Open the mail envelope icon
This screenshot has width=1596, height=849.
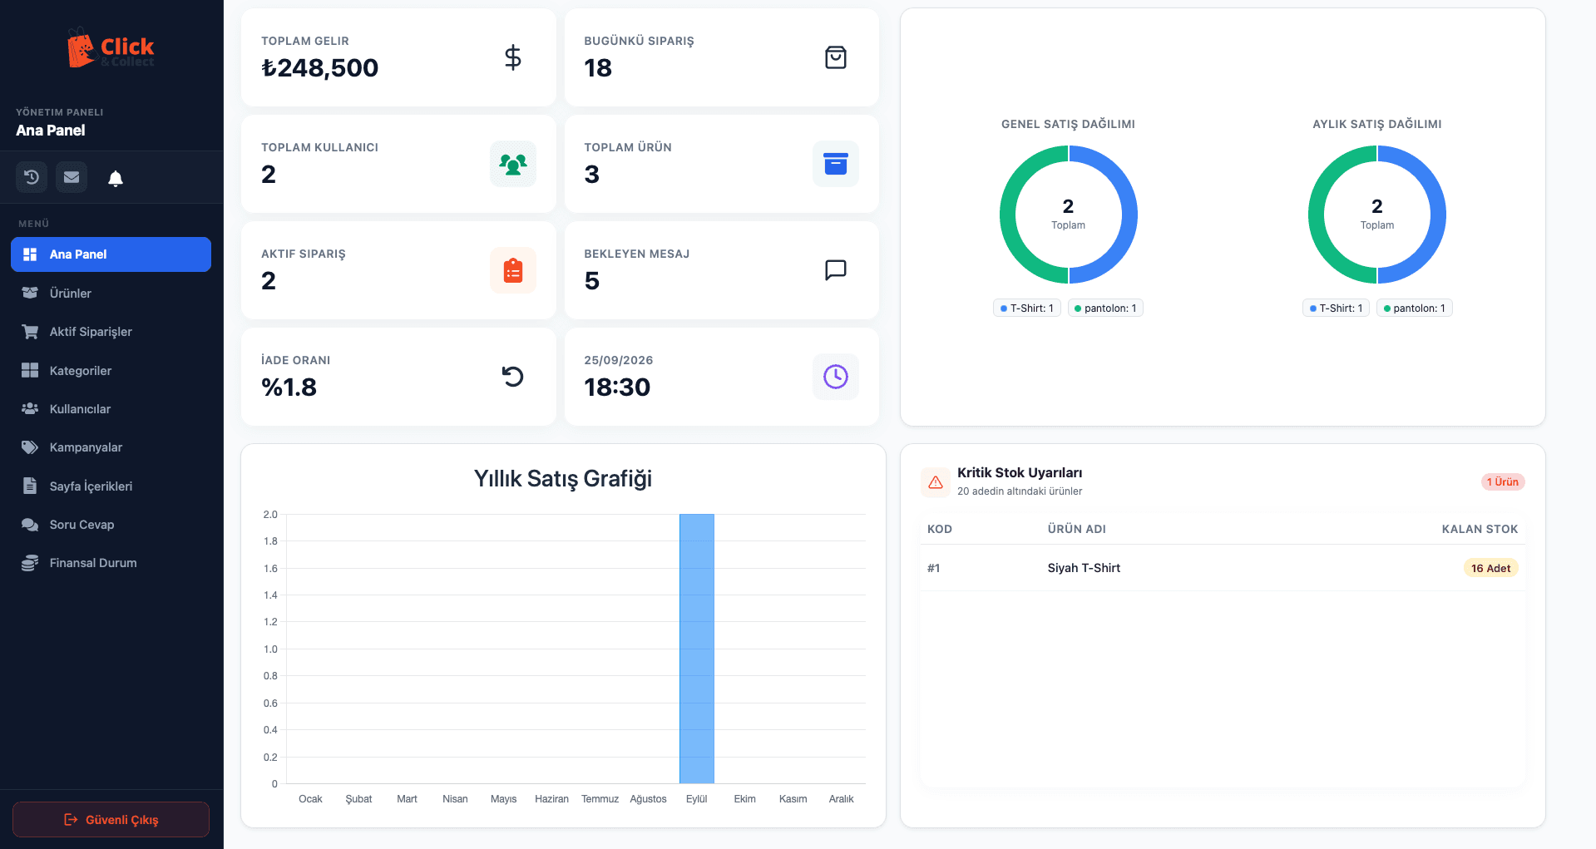72,177
